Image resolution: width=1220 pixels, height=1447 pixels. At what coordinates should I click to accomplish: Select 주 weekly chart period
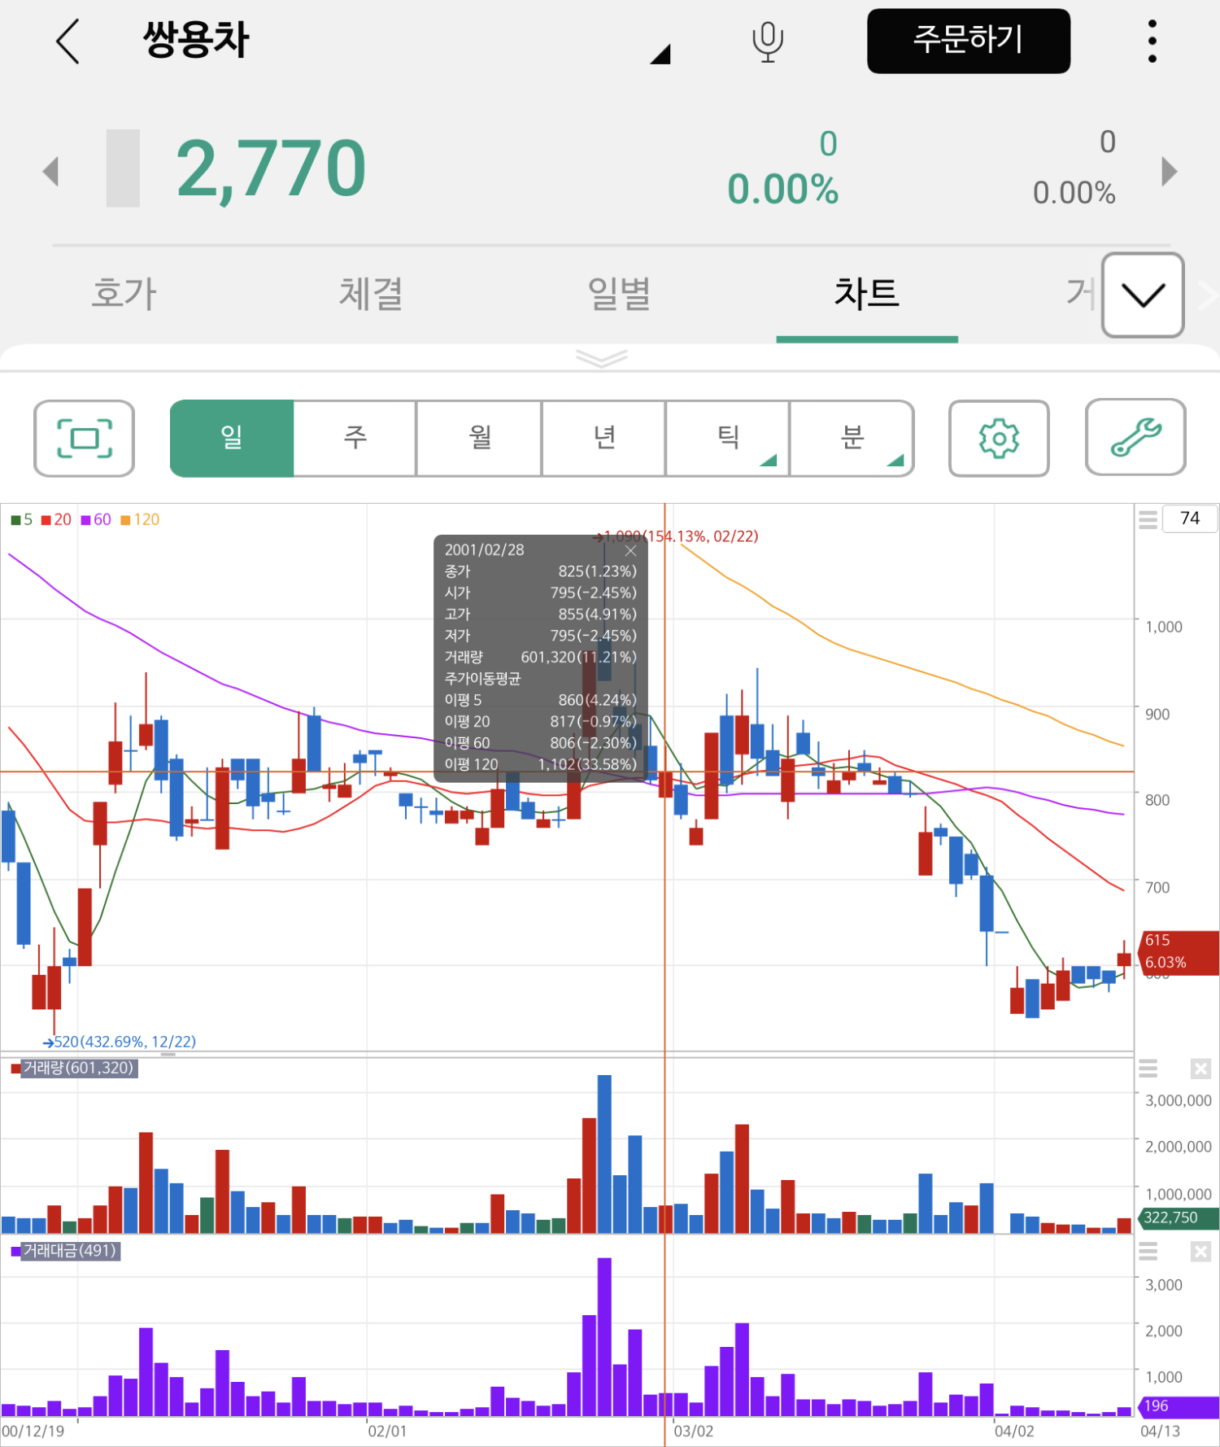355,438
